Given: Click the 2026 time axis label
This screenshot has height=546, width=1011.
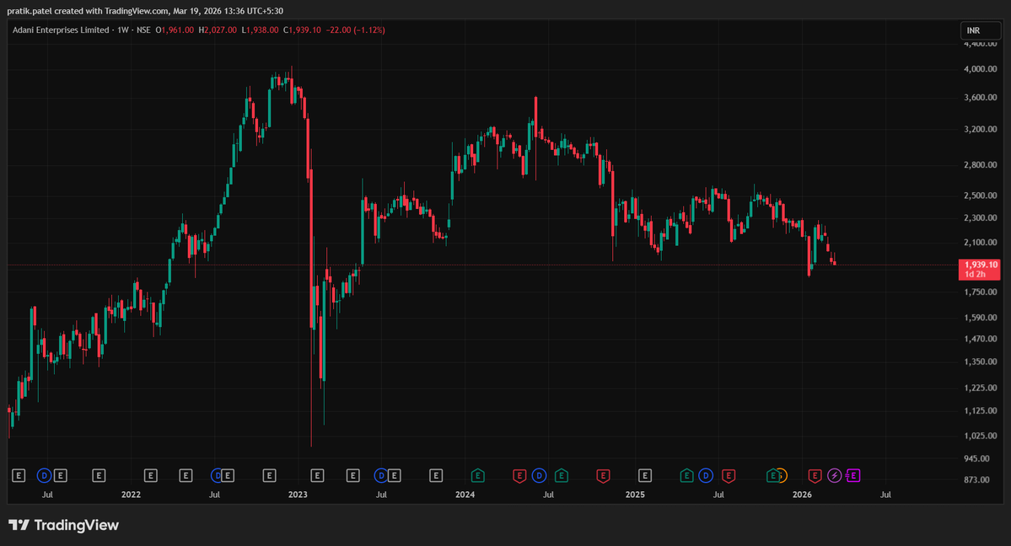Looking at the screenshot, I should [x=802, y=495].
